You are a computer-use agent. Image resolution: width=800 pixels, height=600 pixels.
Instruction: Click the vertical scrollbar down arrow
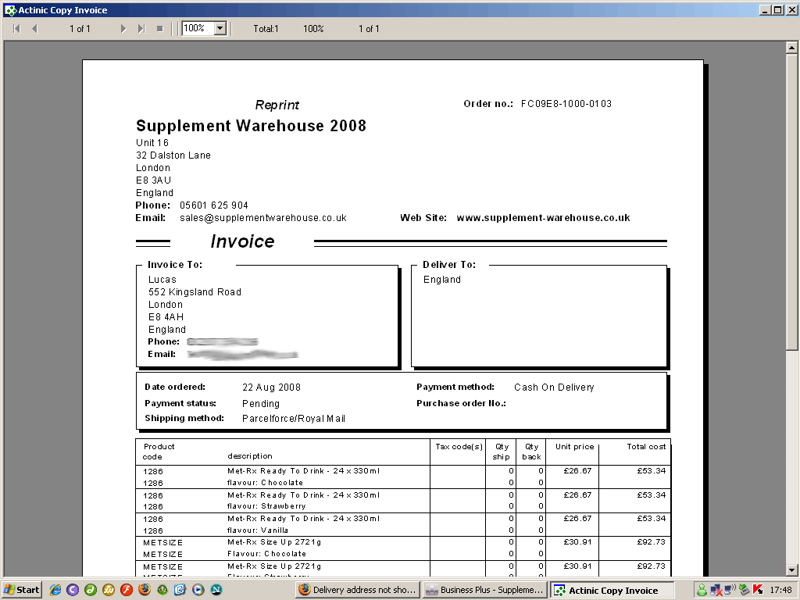coord(791,570)
